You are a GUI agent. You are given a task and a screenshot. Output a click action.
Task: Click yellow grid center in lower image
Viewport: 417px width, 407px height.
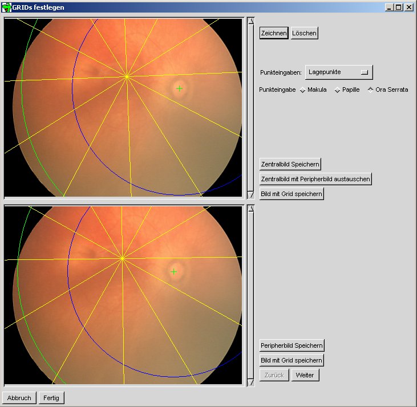pos(122,258)
